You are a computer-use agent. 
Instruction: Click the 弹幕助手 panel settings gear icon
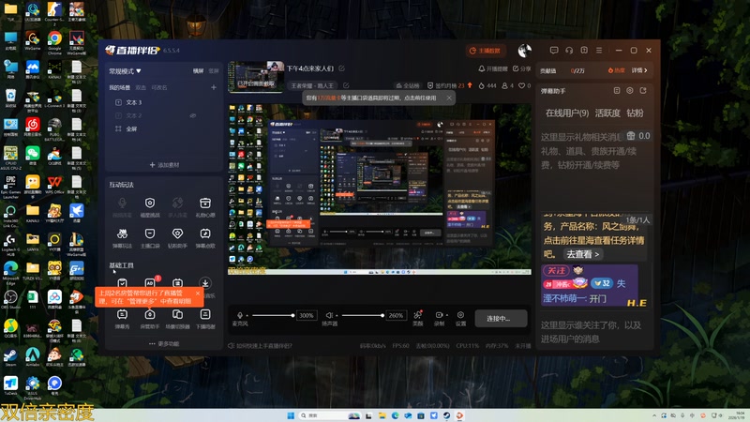tap(630, 90)
